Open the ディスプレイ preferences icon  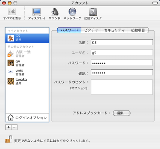[37, 12]
